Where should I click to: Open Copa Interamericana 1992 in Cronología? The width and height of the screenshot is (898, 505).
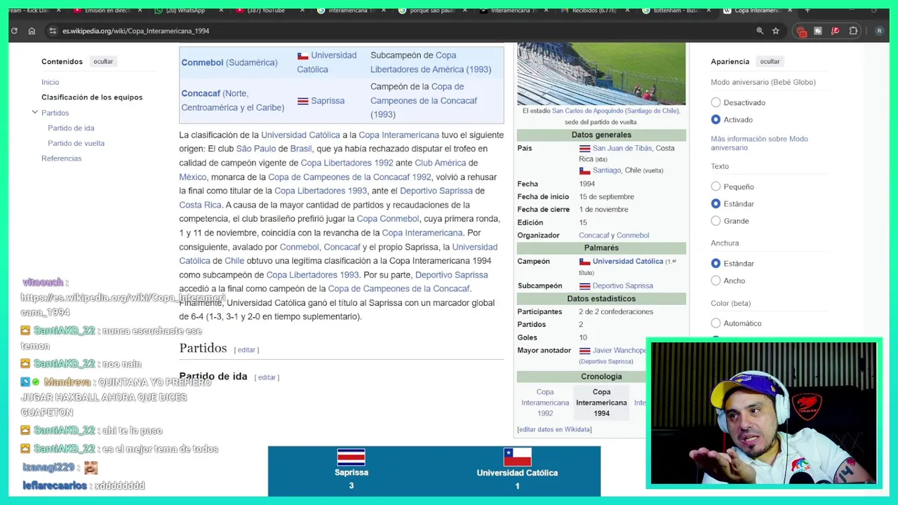pyautogui.click(x=545, y=403)
